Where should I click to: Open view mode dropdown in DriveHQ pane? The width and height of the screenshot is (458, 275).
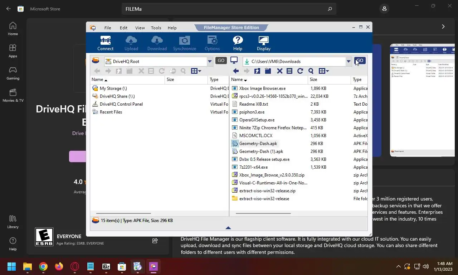[196, 71]
